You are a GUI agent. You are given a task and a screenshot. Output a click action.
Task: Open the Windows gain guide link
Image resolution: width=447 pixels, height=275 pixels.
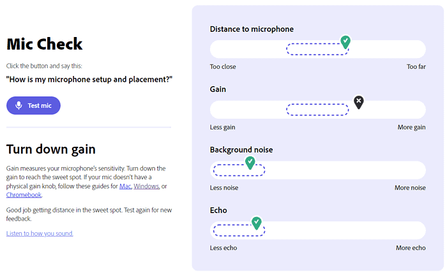[146, 186]
